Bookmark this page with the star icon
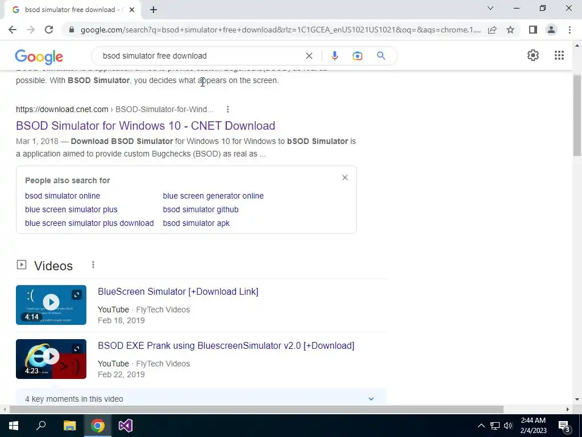The width and height of the screenshot is (582, 437). tap(510, 30)
